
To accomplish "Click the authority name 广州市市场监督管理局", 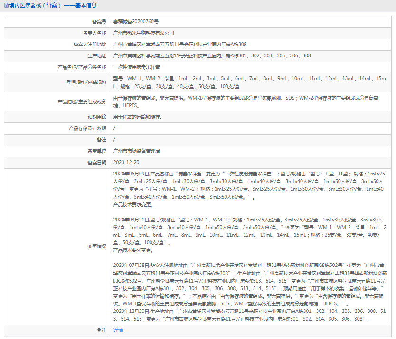I will pyautogui.click(x=136, y=151).
